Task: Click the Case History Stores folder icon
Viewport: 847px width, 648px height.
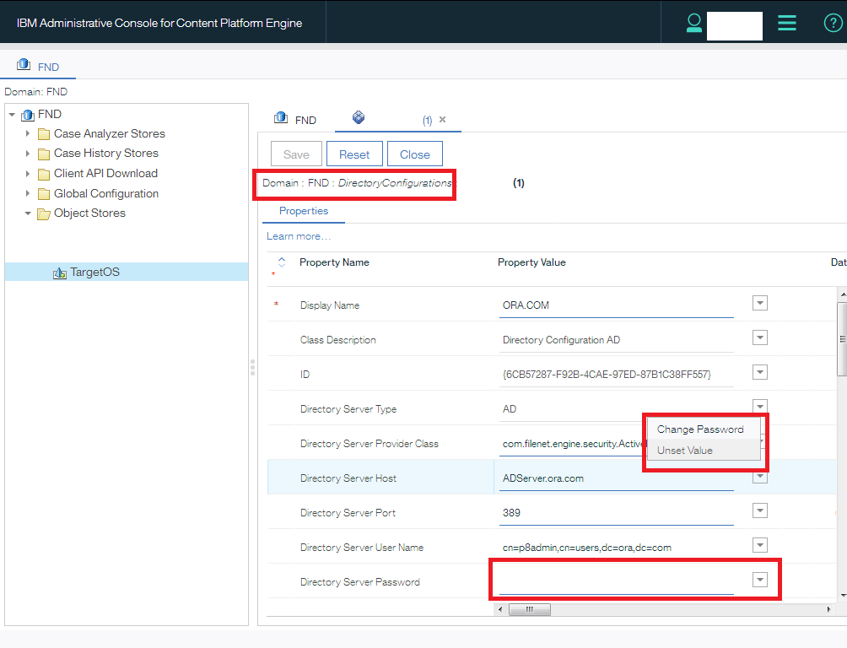Action: (x=44, y=154)
